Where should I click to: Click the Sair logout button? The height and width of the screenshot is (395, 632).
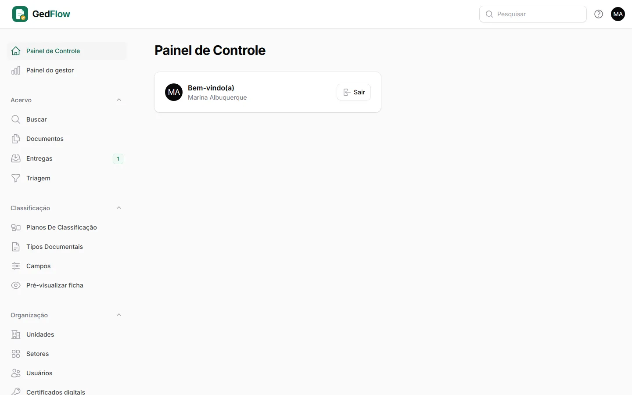[x=354, y=92]
